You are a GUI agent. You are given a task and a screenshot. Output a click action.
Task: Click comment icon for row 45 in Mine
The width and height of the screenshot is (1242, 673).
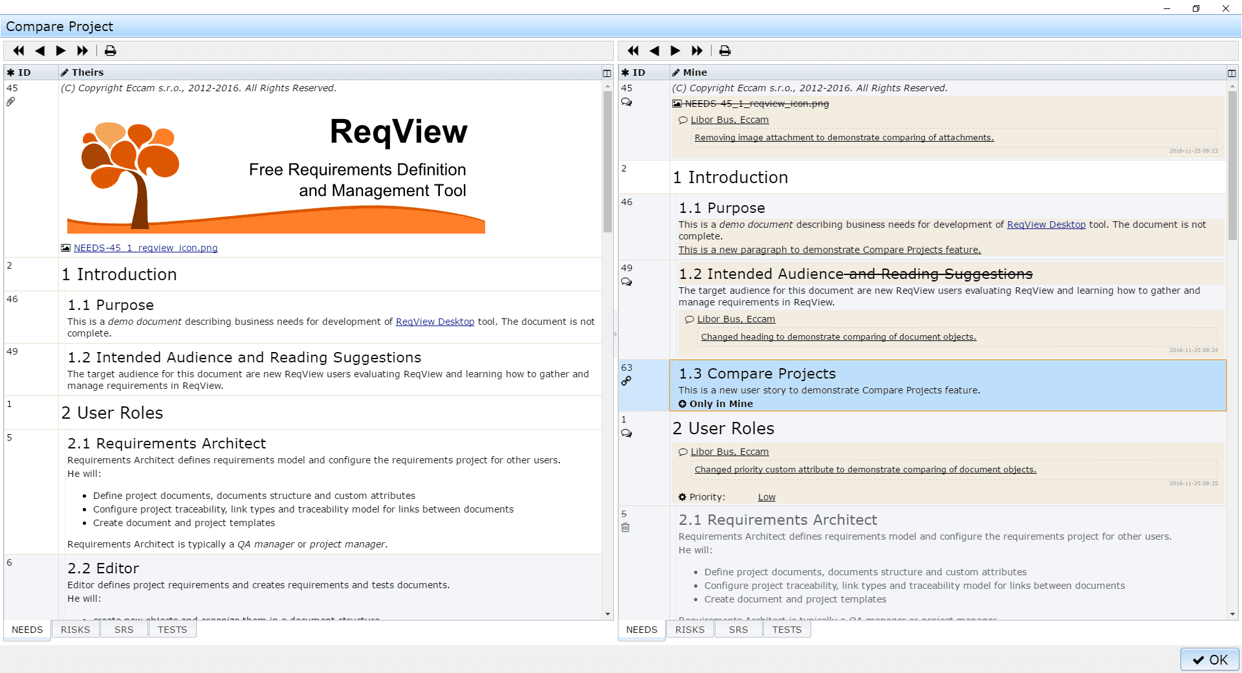[x=626, y=102]
